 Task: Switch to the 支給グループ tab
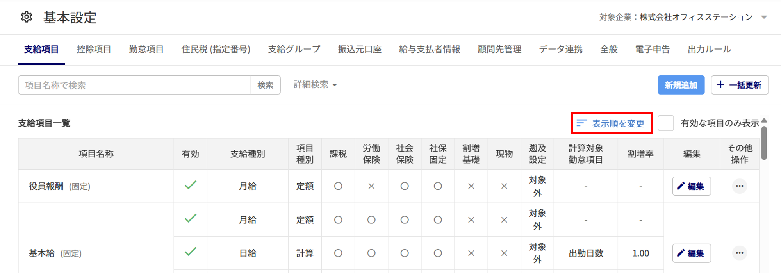(x=294, y=49)
